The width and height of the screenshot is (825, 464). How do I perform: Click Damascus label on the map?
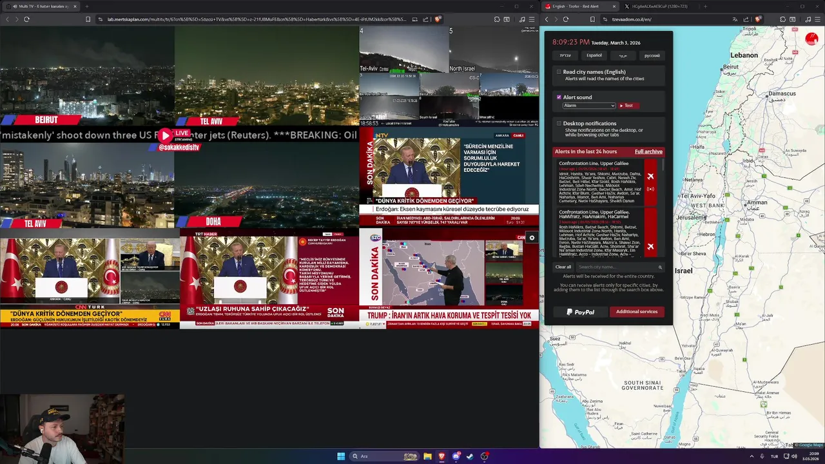[782, 94]
